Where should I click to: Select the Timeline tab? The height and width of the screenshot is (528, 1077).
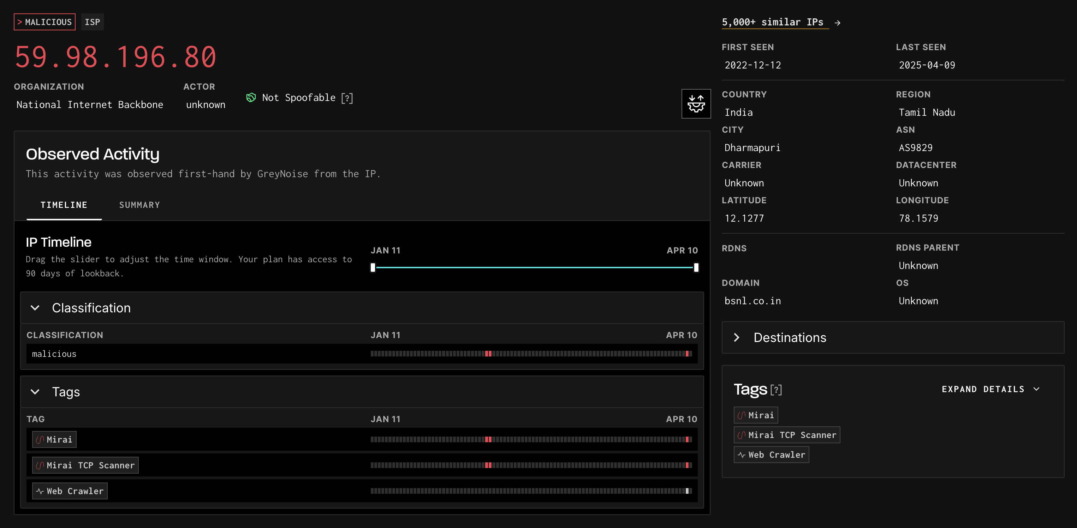(64, 205)
